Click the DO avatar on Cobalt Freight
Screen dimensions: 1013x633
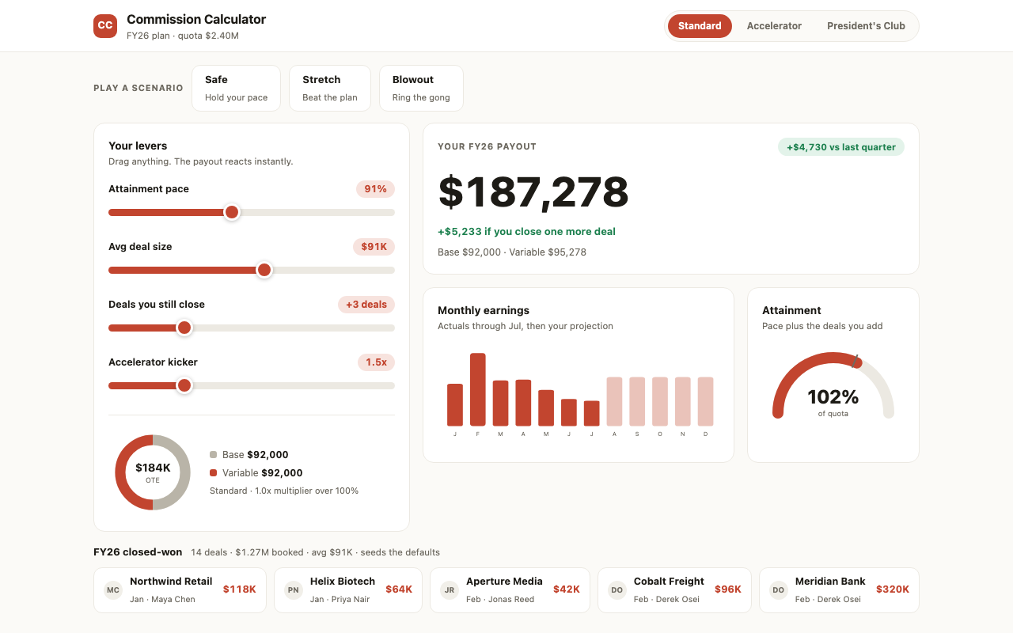tap(617, 590)
